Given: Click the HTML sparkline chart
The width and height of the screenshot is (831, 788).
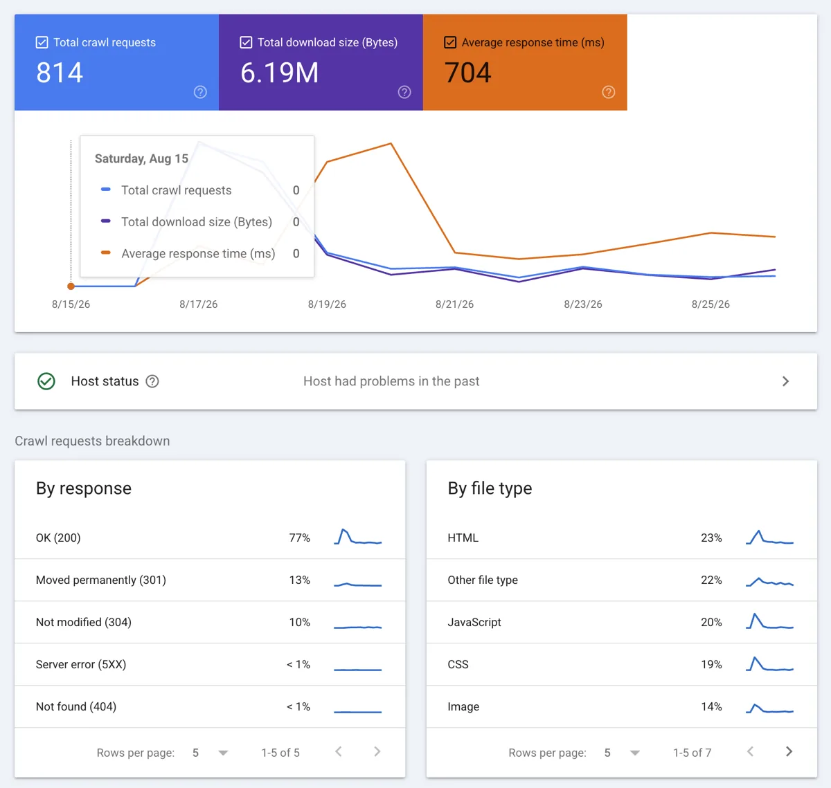Looking at the screenshot, I should [x=770, y=538].
